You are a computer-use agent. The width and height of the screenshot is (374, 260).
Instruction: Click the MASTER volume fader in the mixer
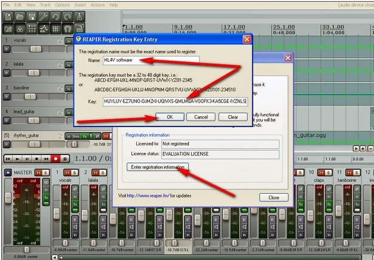click(x=8, y=198)
